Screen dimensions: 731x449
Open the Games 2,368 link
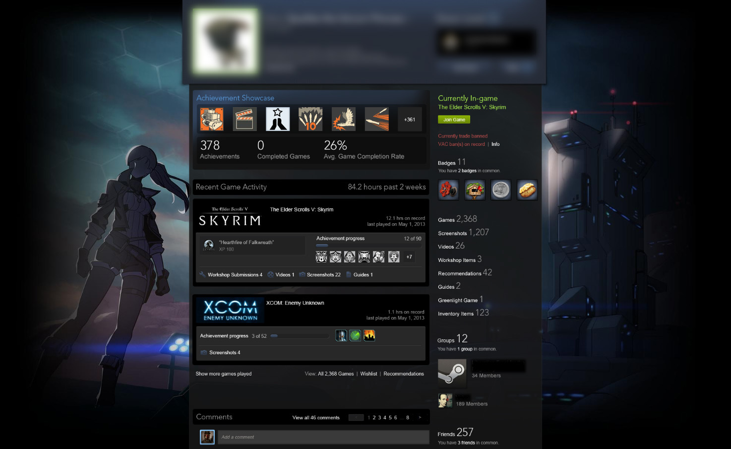pos(457,219)
